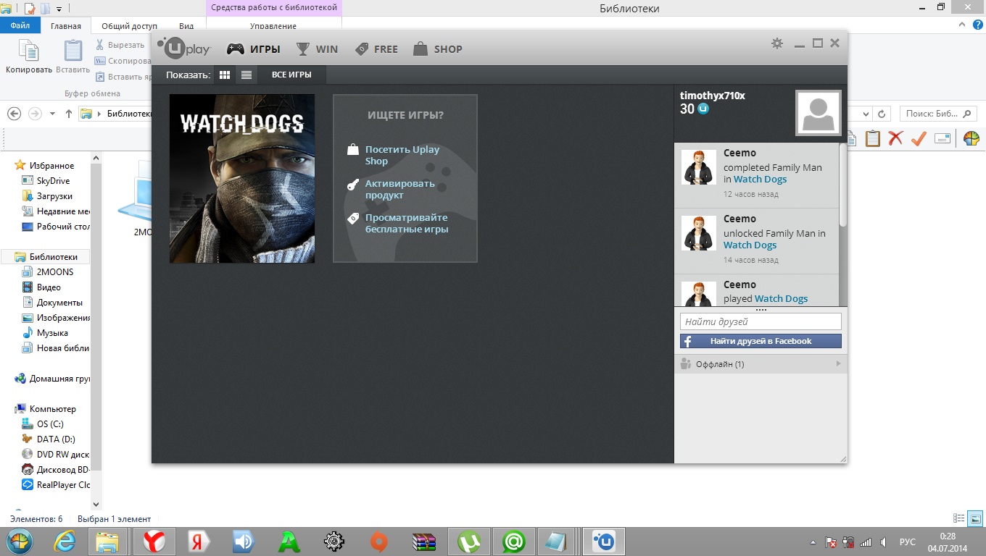Click the Windows Start button
This screenshot has width=986, height=556.
(x=20, y=542)
